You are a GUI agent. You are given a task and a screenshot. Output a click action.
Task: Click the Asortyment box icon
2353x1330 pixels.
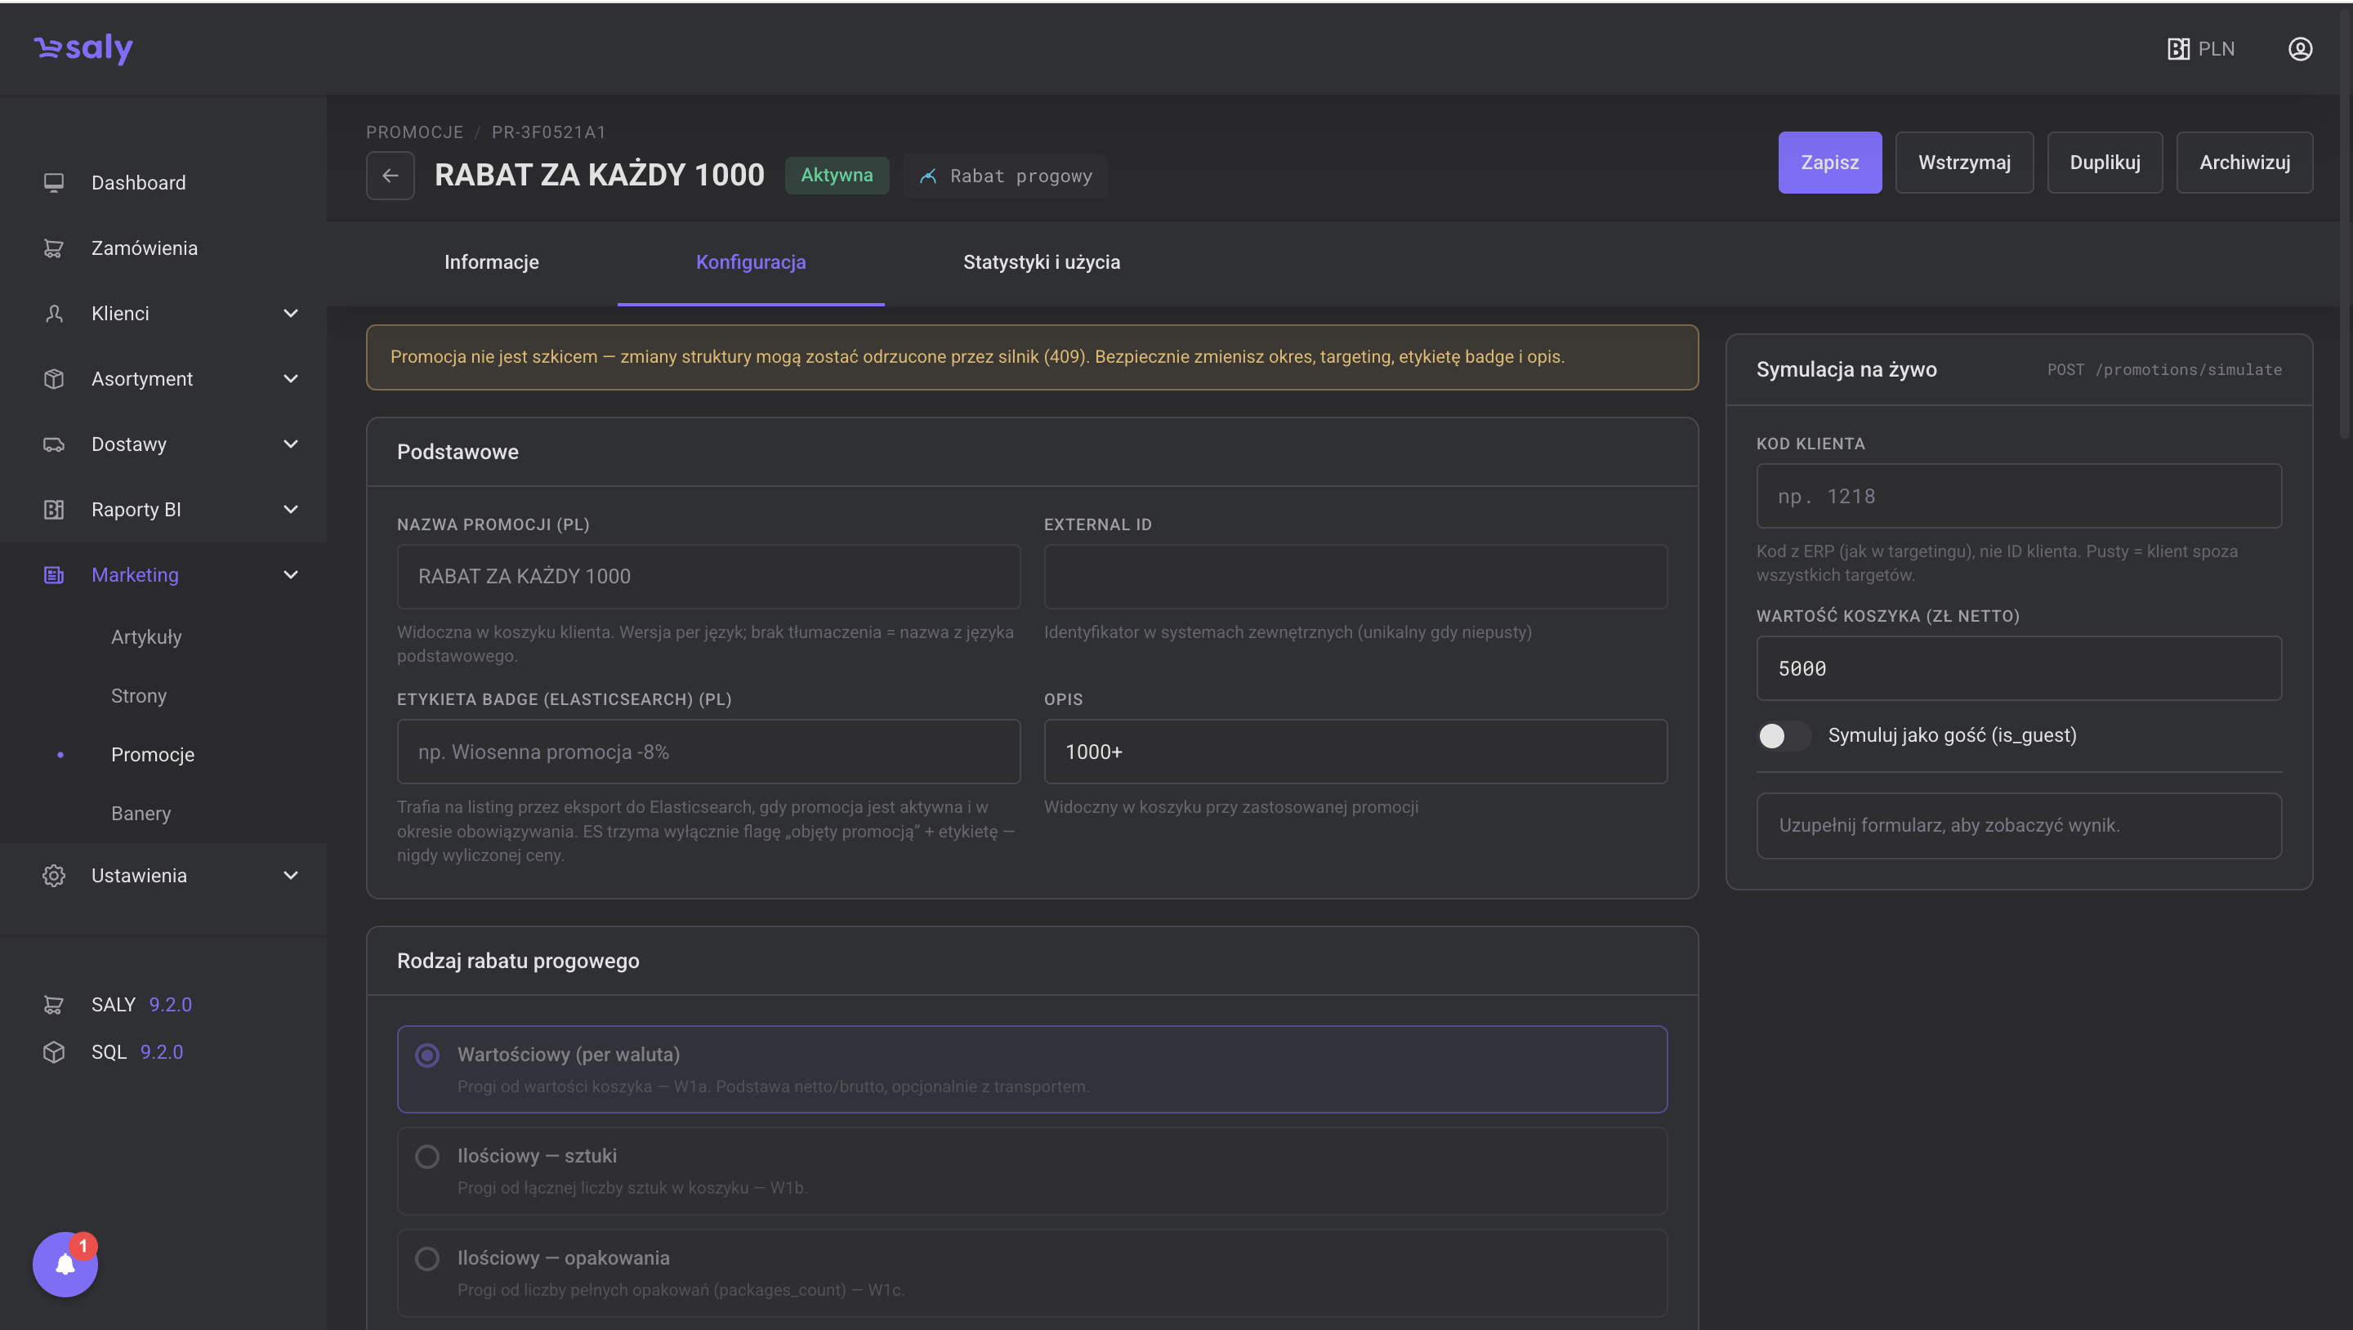54,378
